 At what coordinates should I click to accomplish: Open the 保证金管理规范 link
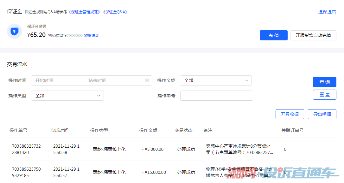point(85,12)
